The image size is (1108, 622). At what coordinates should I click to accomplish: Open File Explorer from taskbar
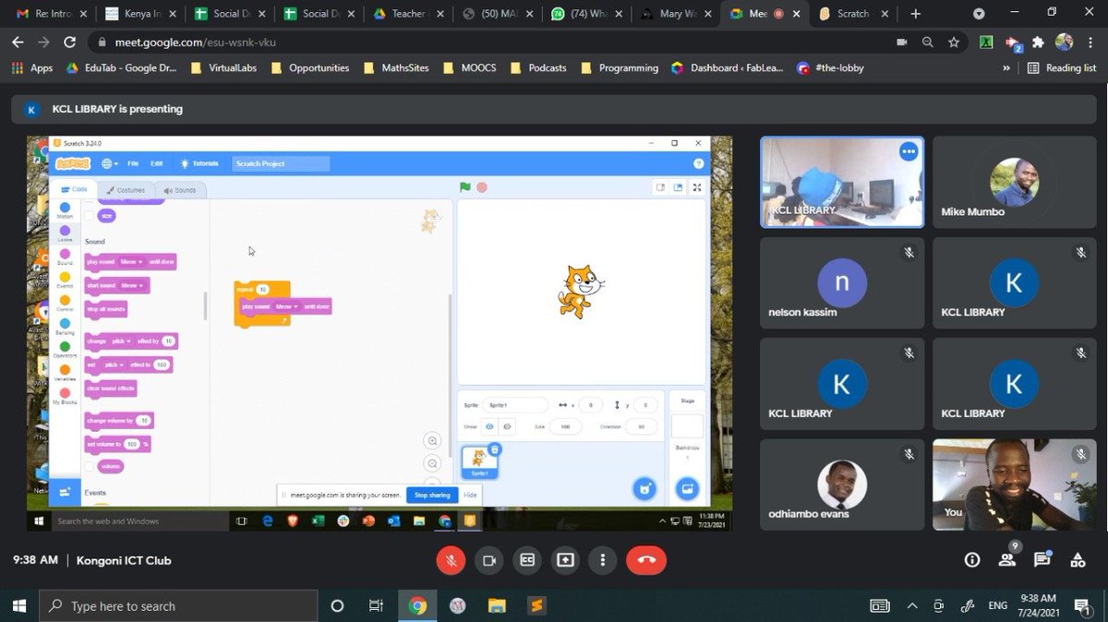tap(497, 606)
